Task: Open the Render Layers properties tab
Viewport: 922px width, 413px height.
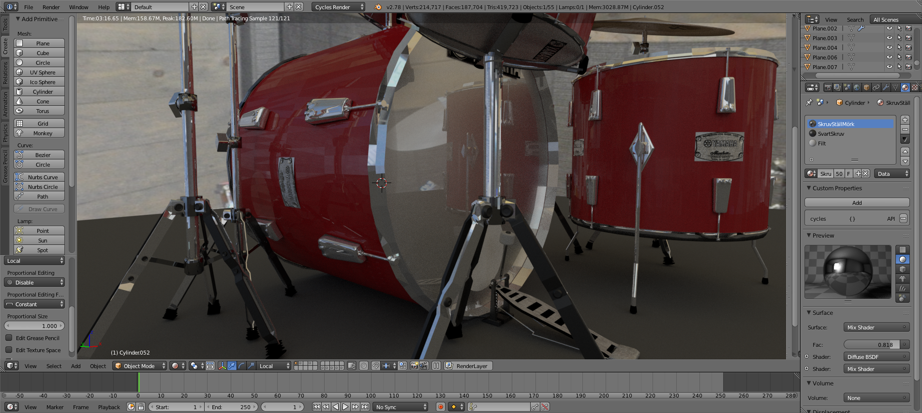Action: pos(837,87)
